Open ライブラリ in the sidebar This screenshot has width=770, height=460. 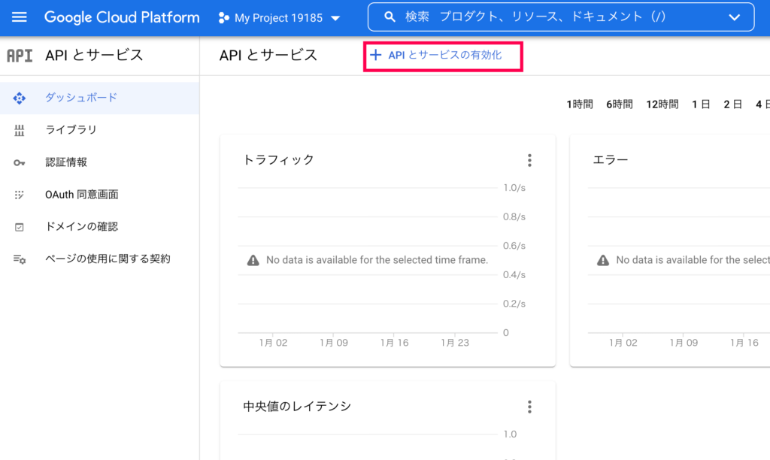click(100, 130)
